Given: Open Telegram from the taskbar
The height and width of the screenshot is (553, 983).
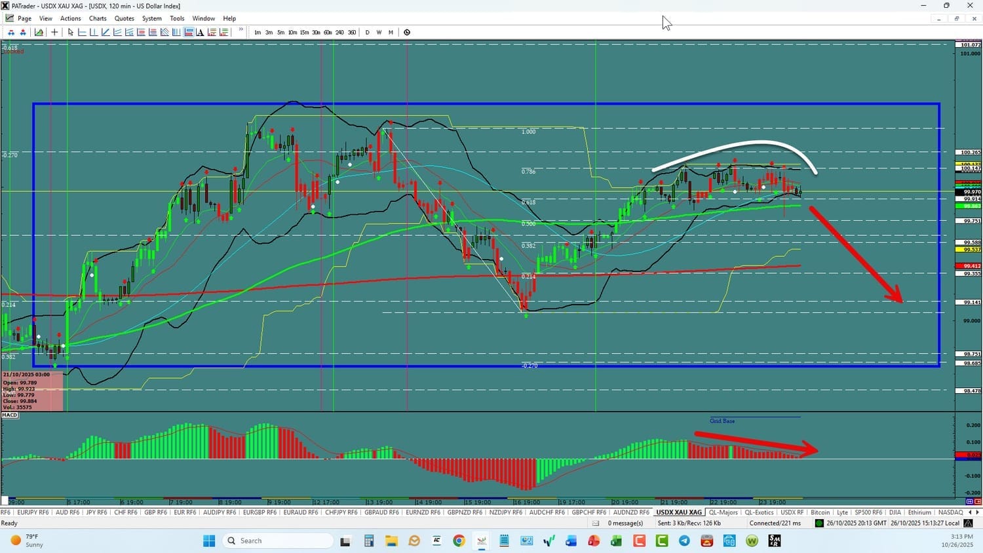Looking at the screenshot, I should tap(684, 541).
